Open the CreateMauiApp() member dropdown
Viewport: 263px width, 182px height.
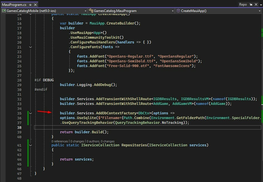(260, 11)
